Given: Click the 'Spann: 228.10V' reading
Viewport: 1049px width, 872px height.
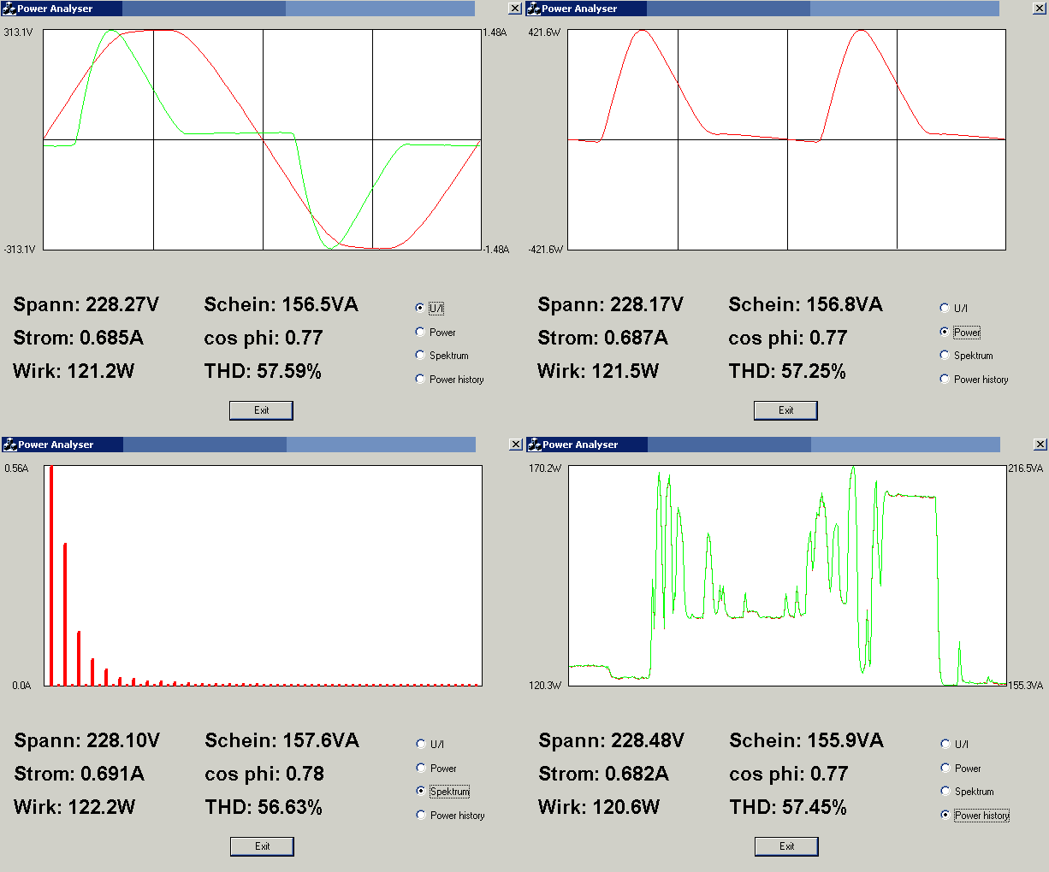Looking at the screenshot, I should pyautogui.click(x=87, y=741).
